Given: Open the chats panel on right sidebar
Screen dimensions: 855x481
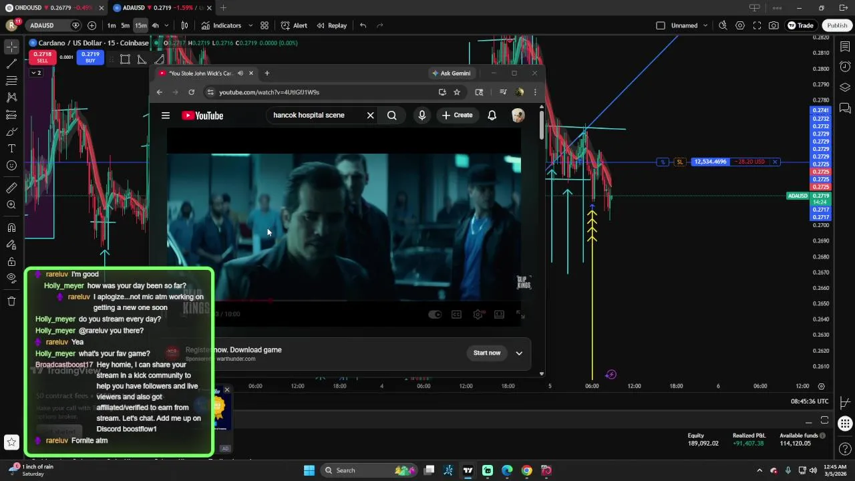Looking at the screenshot, I should pyautogui.click(x=845, y=108).
